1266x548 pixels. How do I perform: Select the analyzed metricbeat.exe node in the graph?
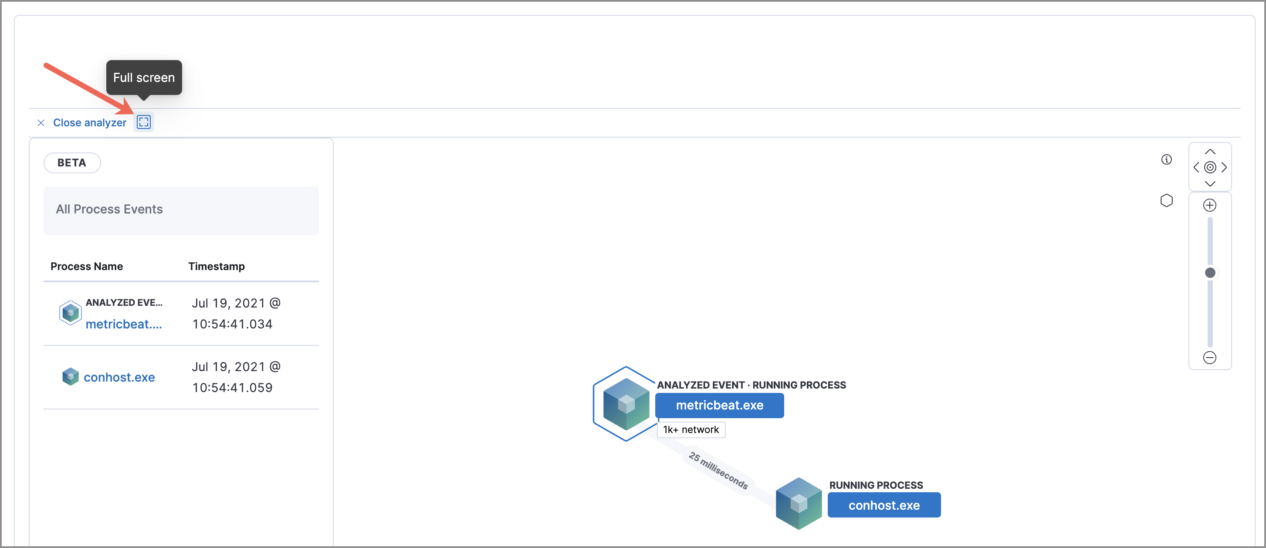click(x=720, y=405)
